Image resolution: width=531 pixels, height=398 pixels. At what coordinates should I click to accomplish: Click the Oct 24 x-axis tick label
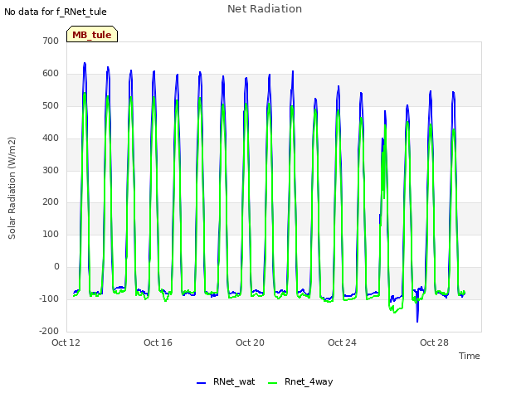342,342
